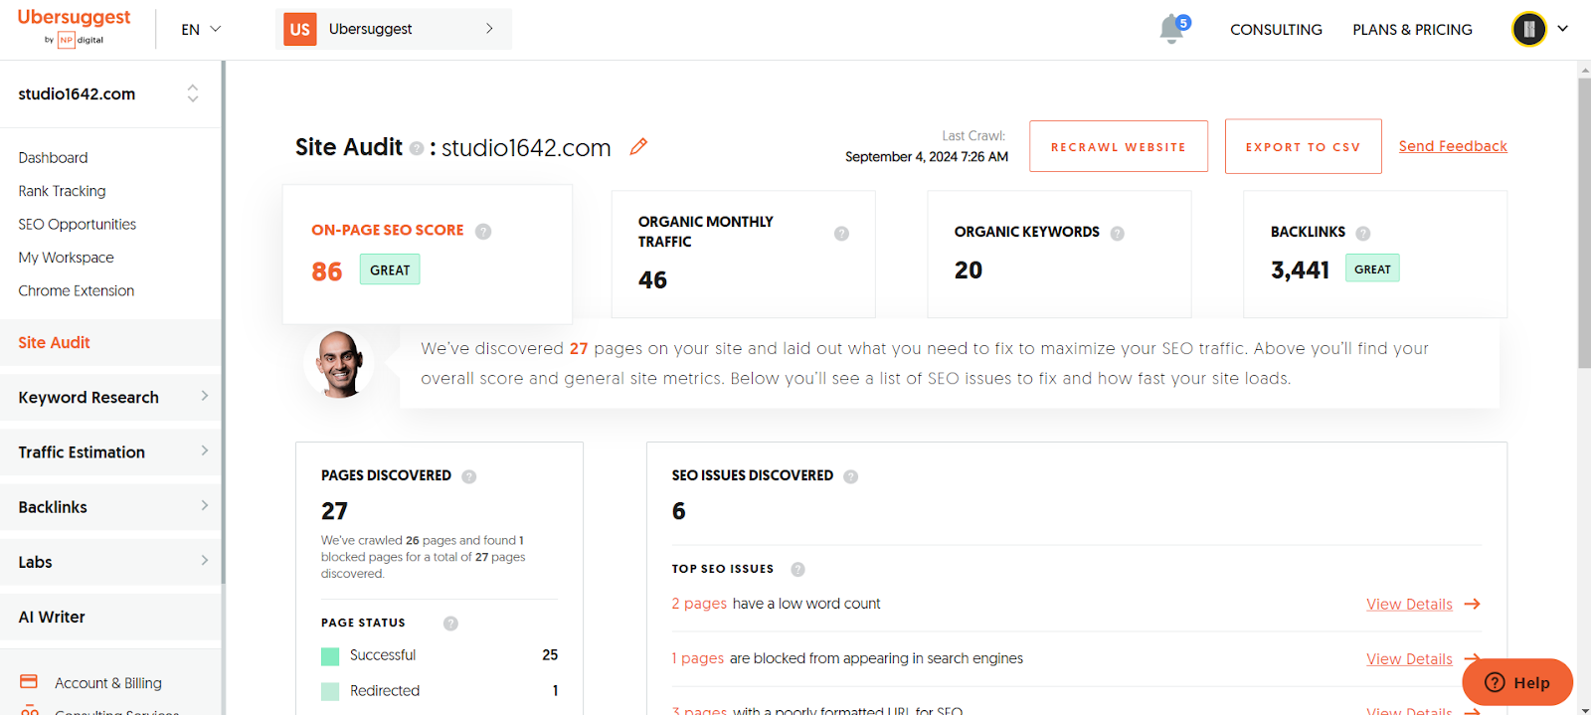The height and width of the screenshot is (715, 1591).
Task: Click the organic monthly traffic value 46
Action: coord(652,280)
